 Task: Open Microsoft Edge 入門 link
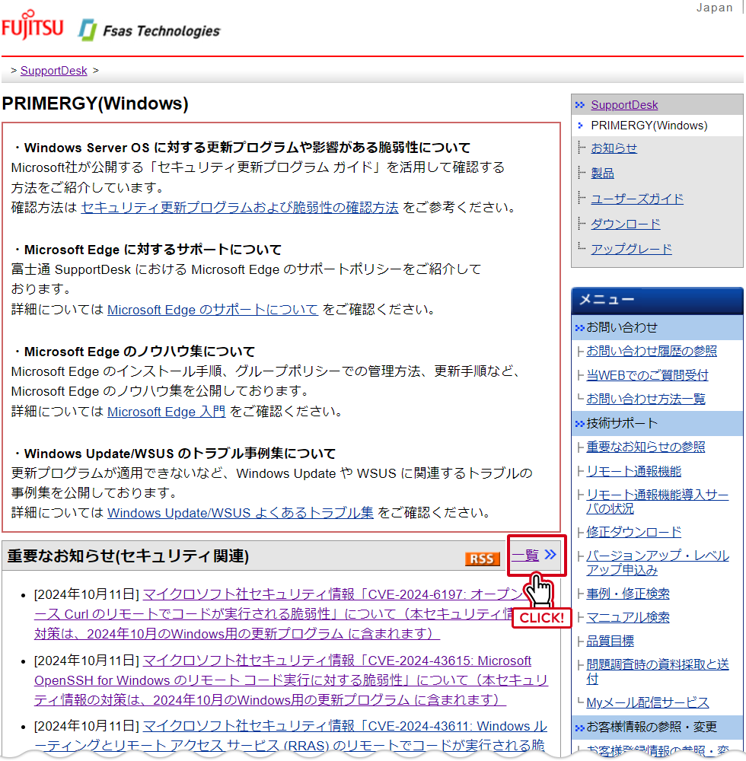[x=167, y=412]
